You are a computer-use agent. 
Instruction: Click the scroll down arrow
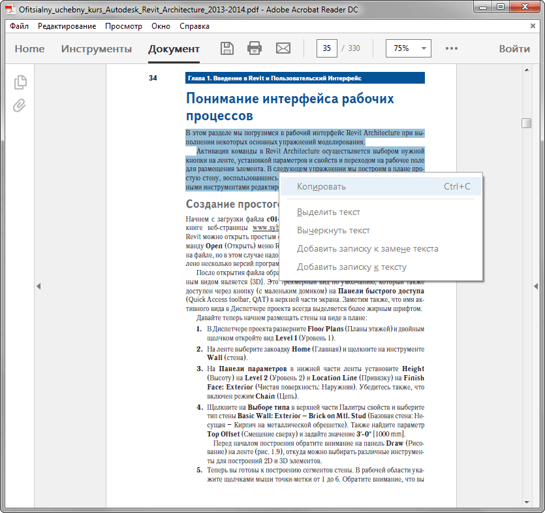pyautogui.click(x=527, y=502)
